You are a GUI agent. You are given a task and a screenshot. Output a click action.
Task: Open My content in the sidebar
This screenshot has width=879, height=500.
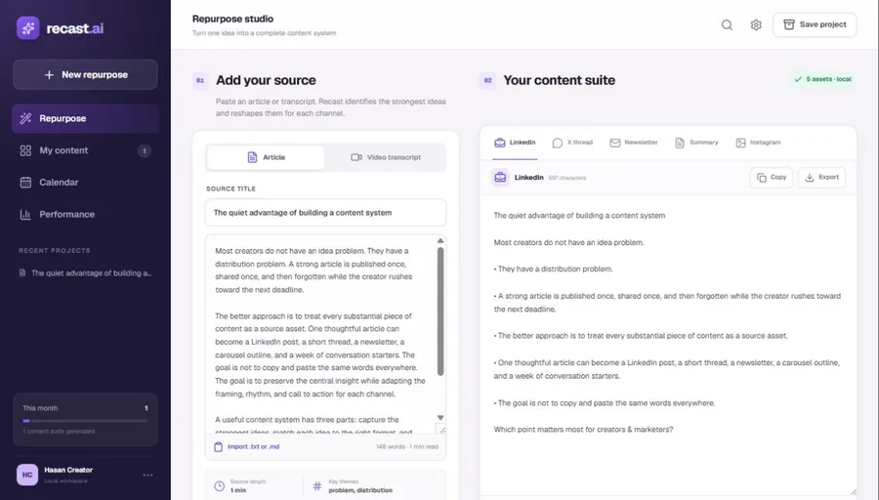[85, 150]
